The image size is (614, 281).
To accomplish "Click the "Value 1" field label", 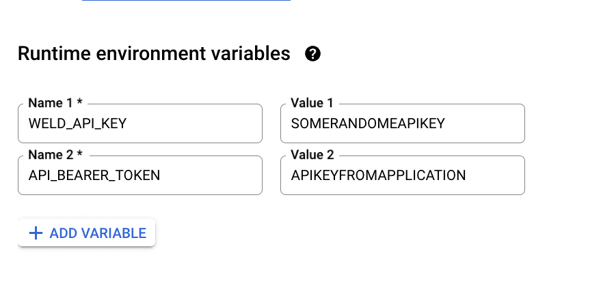I will [x=312, y=103].
